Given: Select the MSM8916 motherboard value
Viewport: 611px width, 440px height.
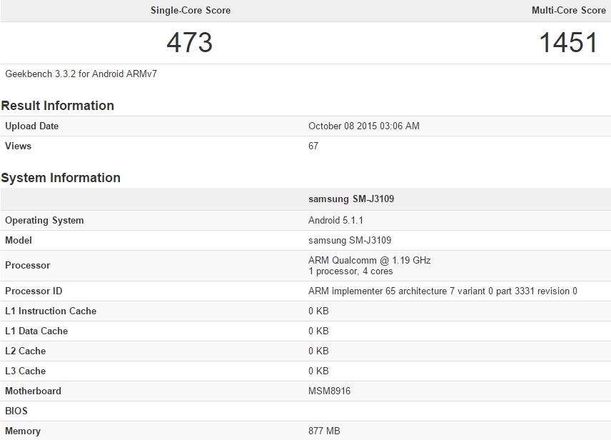Looking at the screenshot, I should tap(329, 391).
